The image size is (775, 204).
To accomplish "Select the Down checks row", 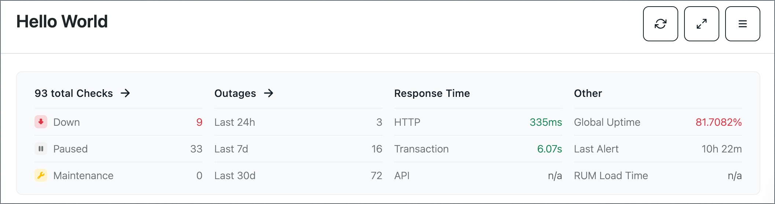I will pyautogui.click(x=118, y=122).
